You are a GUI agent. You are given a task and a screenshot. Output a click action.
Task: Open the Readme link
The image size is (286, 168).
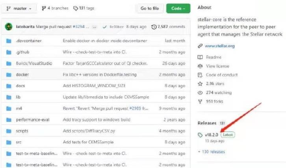coord(214,57)
